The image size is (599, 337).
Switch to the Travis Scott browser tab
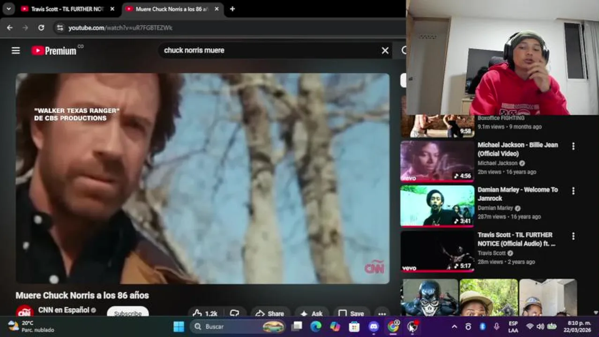67,9
